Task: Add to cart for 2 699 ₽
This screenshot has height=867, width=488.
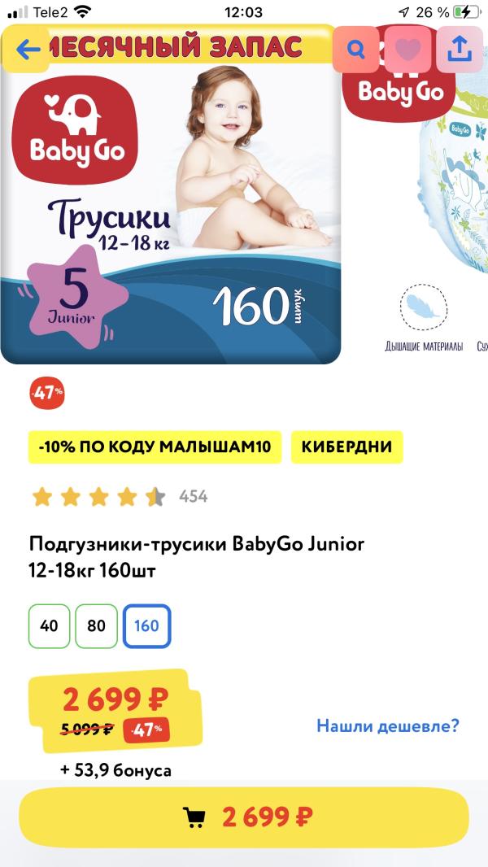Action: point(244,816)
